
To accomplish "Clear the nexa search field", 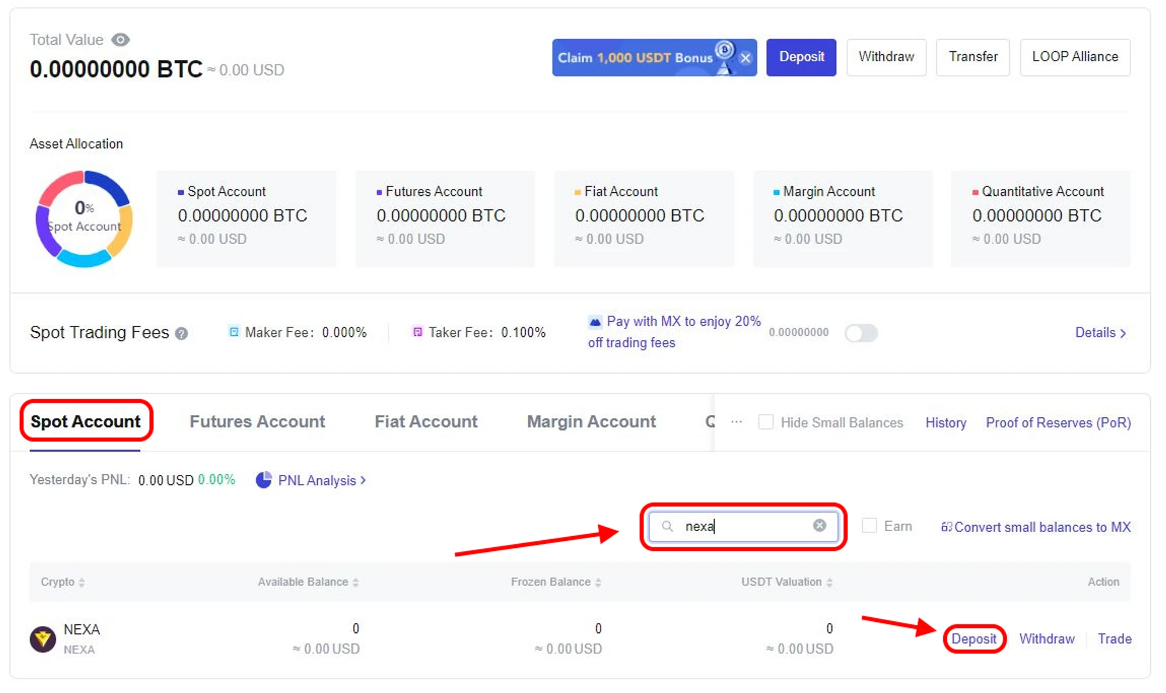I will click(819, 526).
